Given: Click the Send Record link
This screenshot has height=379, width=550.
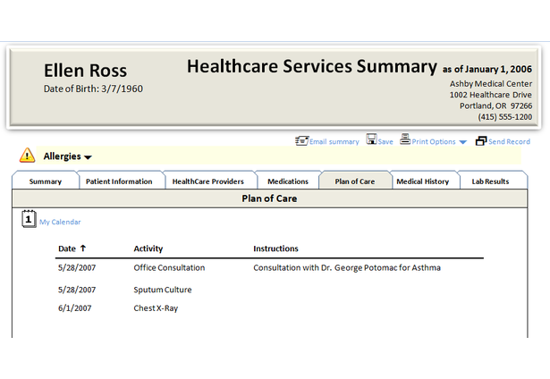Looking at the screenshot, I should click(x=509, y=141).
